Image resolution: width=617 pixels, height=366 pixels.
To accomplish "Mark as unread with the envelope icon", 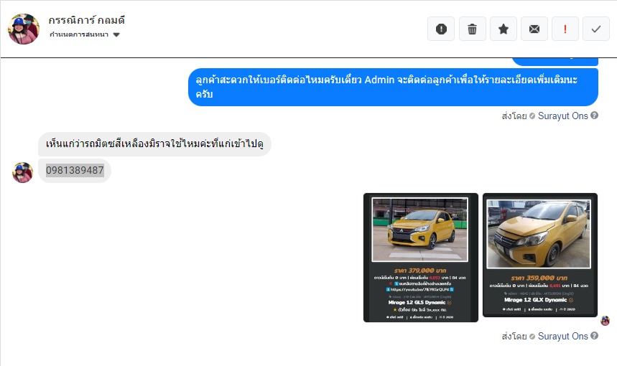I will coord(534,29).
